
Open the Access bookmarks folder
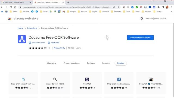157,11
